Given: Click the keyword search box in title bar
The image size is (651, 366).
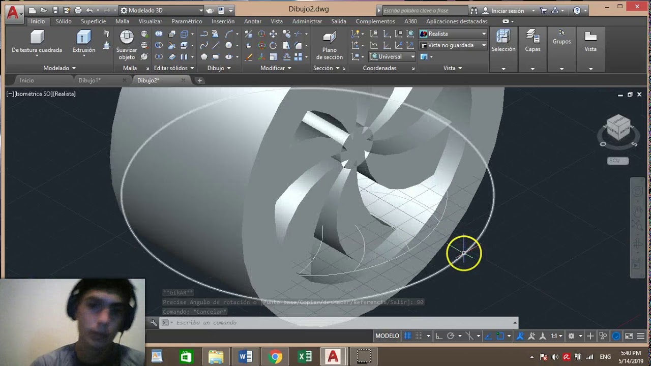Looking at the screenshot, I should point(424,10).
